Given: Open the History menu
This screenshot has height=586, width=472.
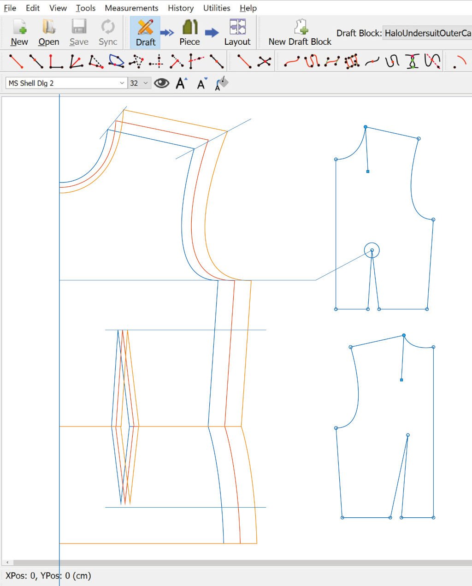Looking at the screenshot, I should (180, 8).
